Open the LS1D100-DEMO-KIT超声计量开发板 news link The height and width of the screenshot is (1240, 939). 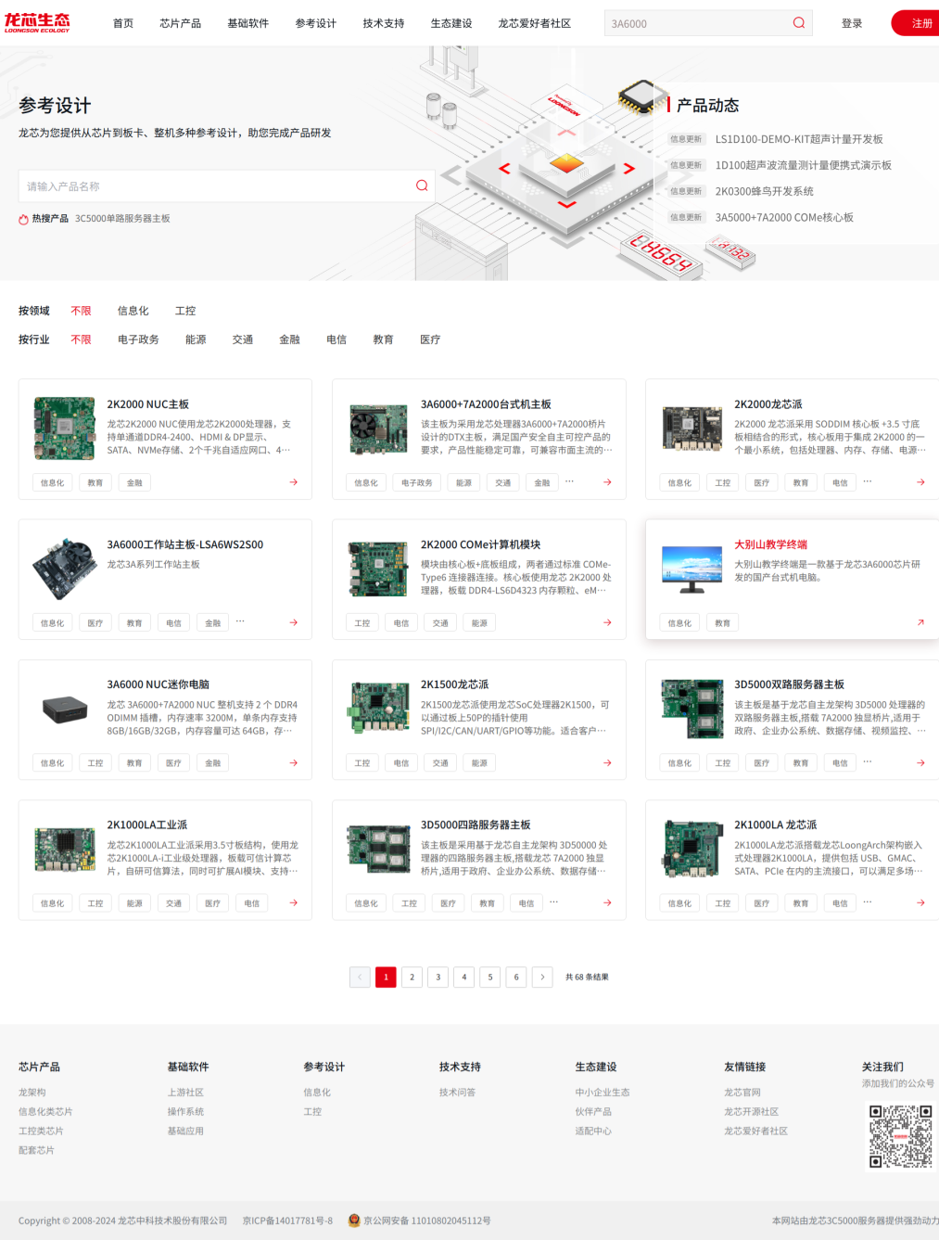point(798,139)
